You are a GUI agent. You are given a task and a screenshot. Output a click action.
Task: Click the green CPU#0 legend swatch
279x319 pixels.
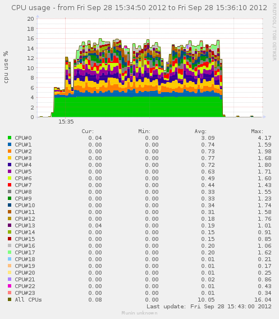click(x=10, y=138)
